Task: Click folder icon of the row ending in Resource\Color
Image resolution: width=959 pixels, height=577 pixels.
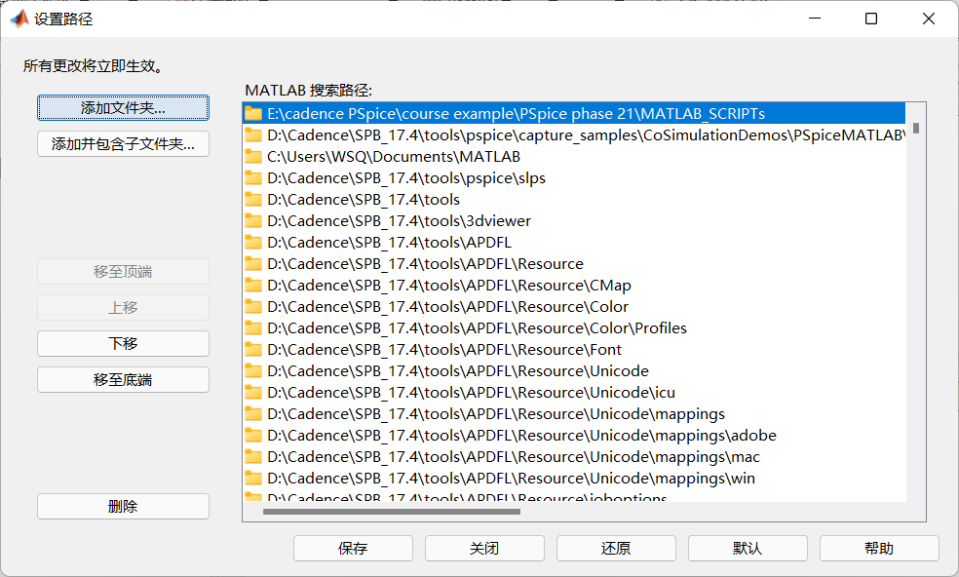Action: (253, 307)
